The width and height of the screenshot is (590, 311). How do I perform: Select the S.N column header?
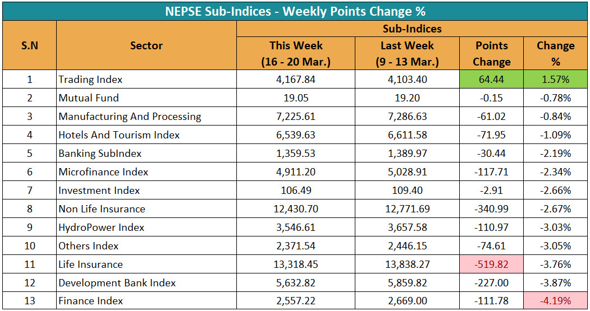[29, 45]
